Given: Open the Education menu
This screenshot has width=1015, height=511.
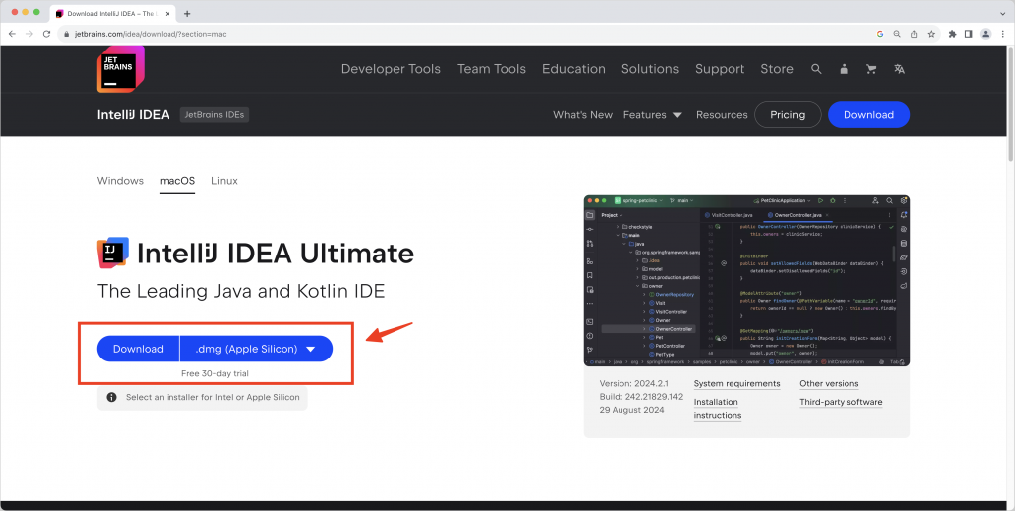Looking at the screenshot, I should pos(574,69).
